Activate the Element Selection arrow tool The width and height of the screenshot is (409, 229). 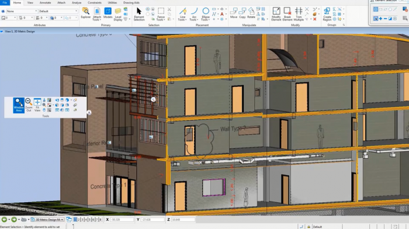point(139,14)
